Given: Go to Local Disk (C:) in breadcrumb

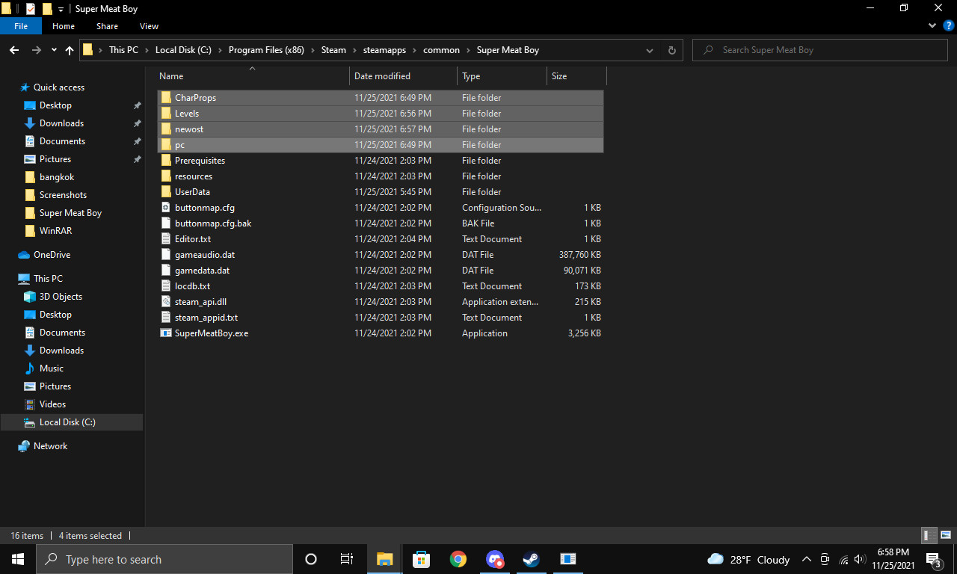Looking at the screenshot, I should point(183,50).
